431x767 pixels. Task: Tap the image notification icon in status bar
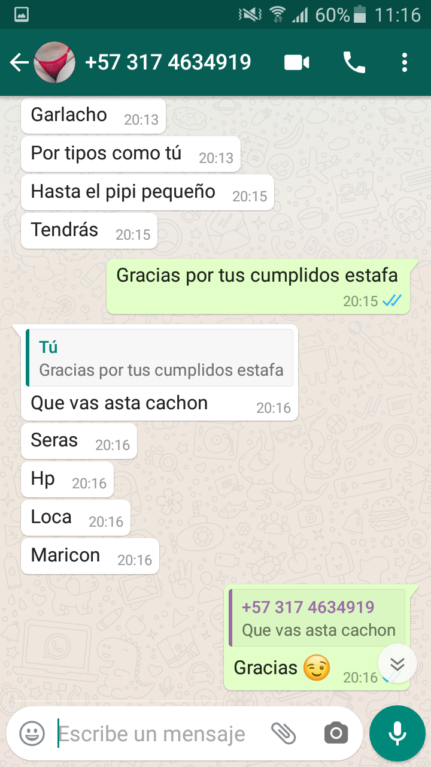point(22,15)
